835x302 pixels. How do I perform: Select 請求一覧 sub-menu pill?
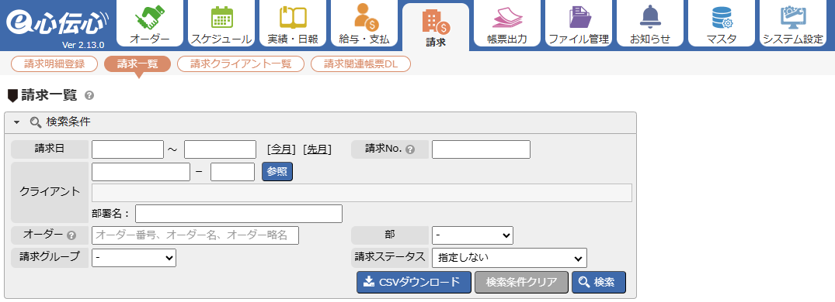click(x=137, y=64)
